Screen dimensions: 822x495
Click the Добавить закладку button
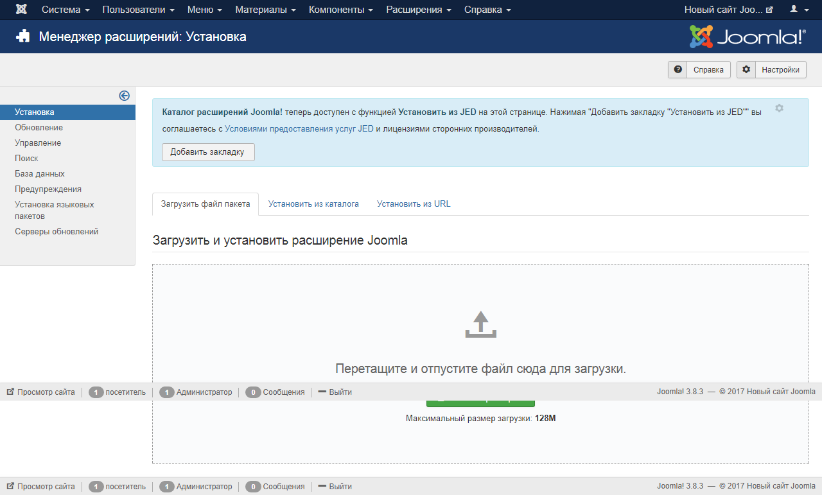[x=208, y=152]
